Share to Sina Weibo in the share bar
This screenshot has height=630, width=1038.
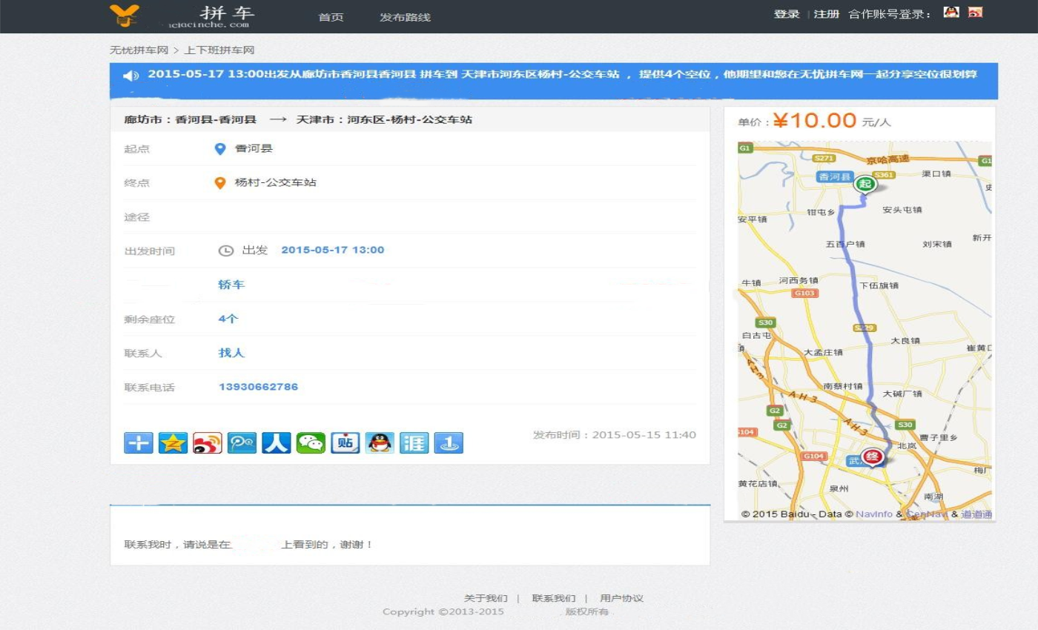click(x=208, y=443)
